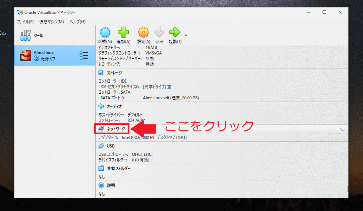Viewport: 363px width, 211px height.
Task: Select the Tools (ツール) icon
Action: (26, 35)
